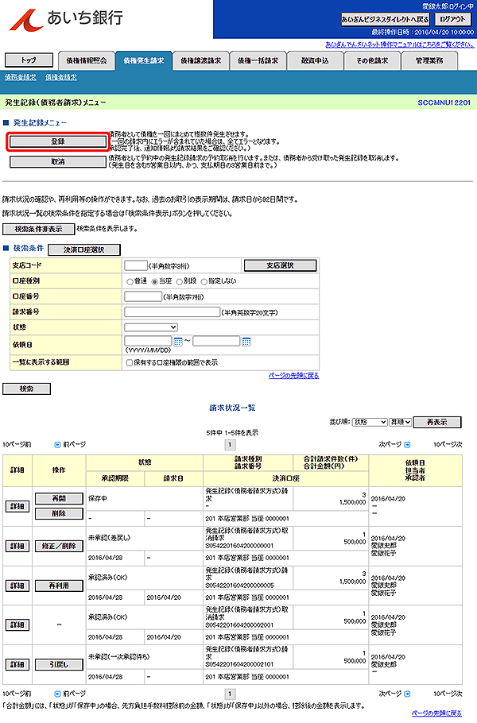Click the ログアウト button

click(452, 19)
